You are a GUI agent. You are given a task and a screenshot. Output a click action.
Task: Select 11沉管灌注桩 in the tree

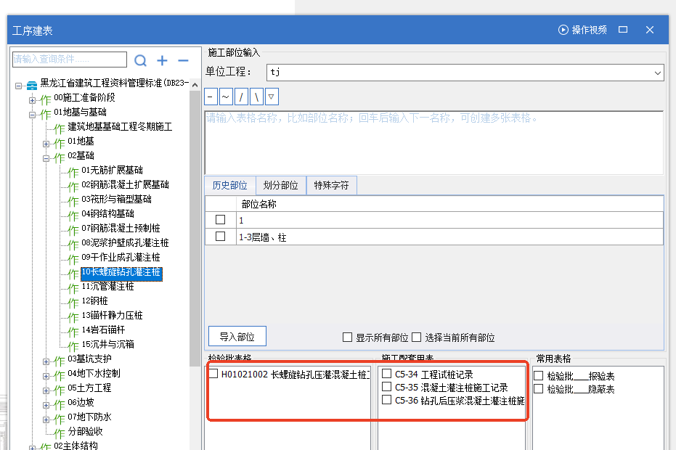coord(107,287)
